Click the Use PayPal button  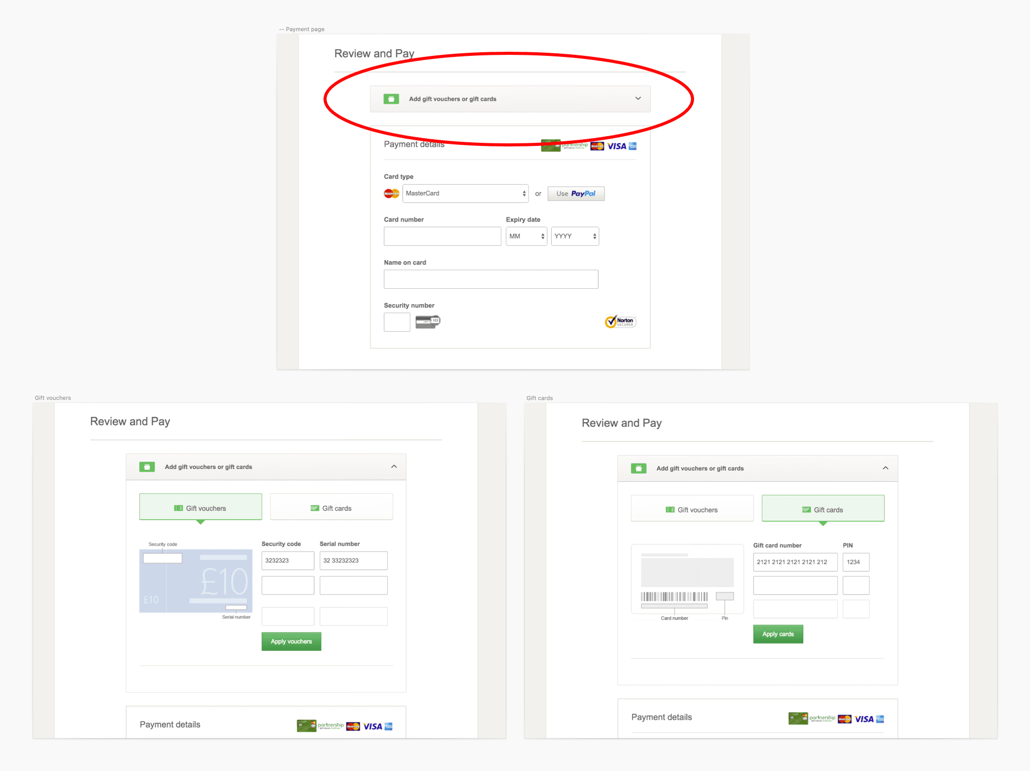point(576,194)
